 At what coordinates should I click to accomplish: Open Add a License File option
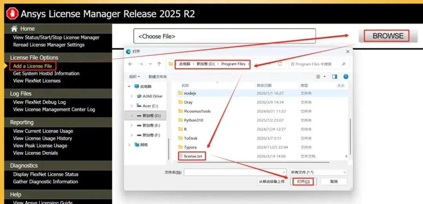coord(33,66)
